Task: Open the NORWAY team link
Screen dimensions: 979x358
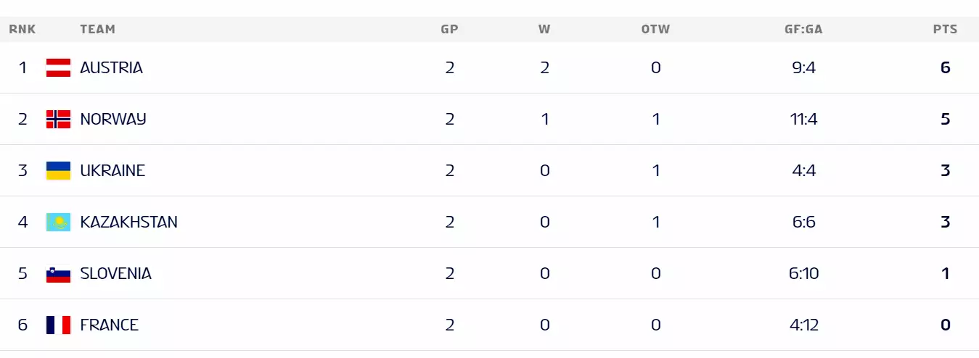Action: click(x=113, y=120)
